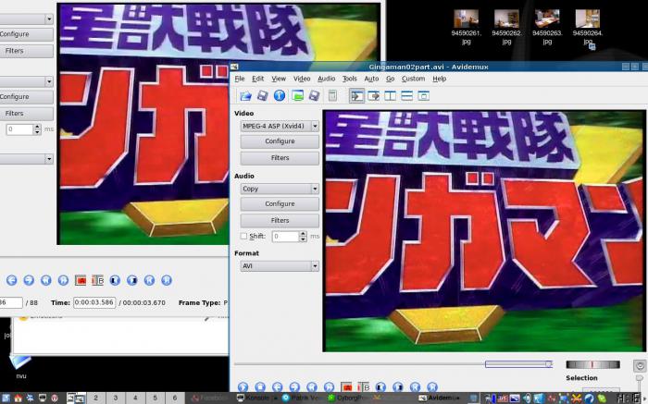
Task: Go to previous frame in back Avidemux window
Action: (x=11, y=280)
